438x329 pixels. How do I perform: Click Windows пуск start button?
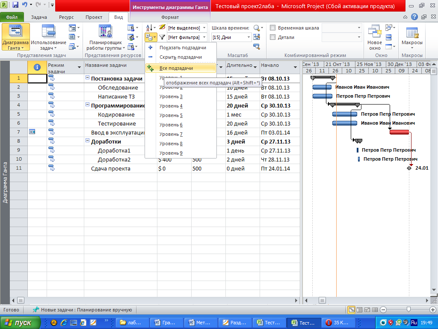[x=20, y=323]
